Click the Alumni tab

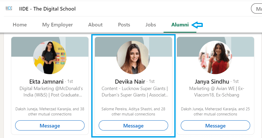[180, 25]
